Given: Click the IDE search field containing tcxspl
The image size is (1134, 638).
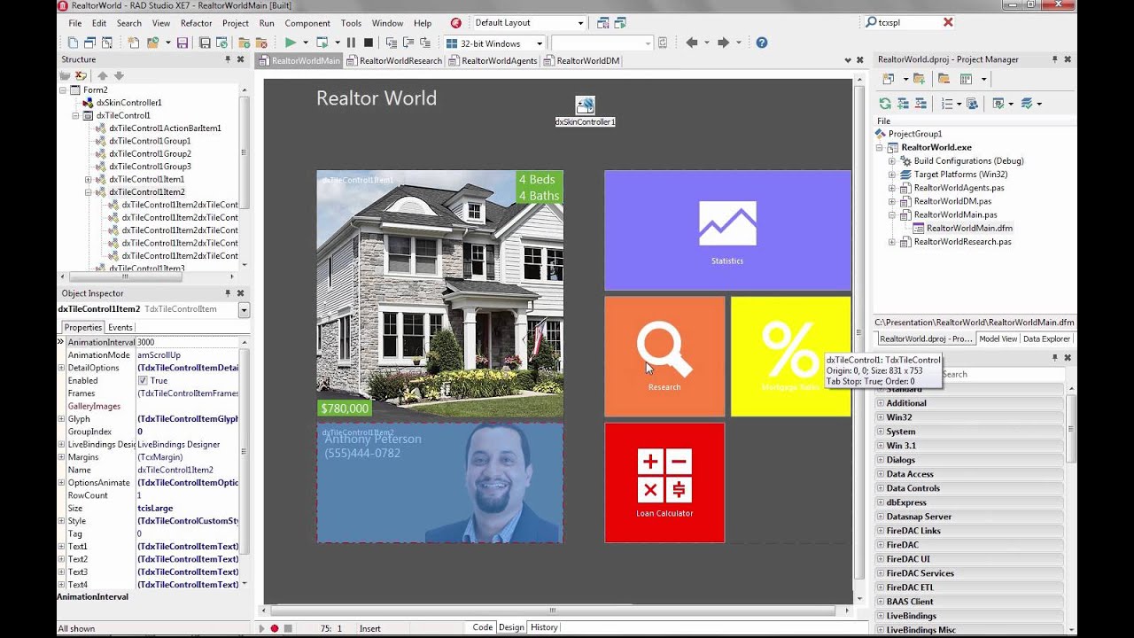Looking at the screenshot, I should tap(908, 22).
